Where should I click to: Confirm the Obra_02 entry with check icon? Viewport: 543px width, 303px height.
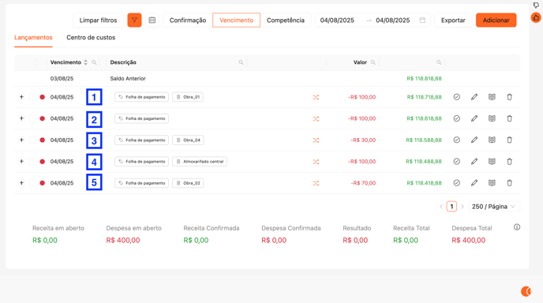(x=457, y=183)
